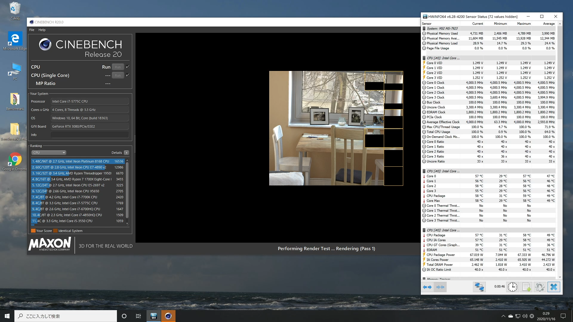The height and width of the screenshot is (322, 573).
Task: Open the CPU ranking dropdown
Action: (49, 153)
